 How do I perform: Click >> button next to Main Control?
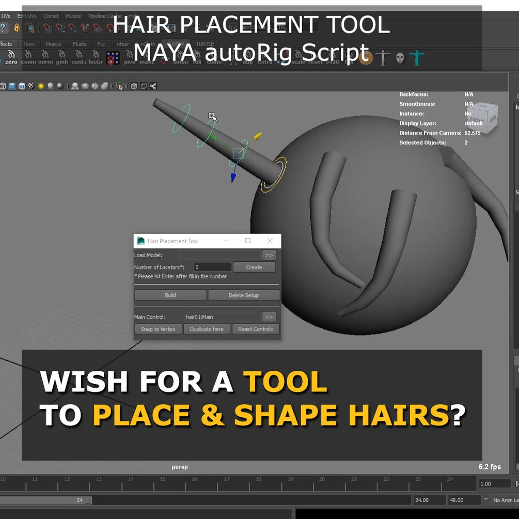(269, 317)
